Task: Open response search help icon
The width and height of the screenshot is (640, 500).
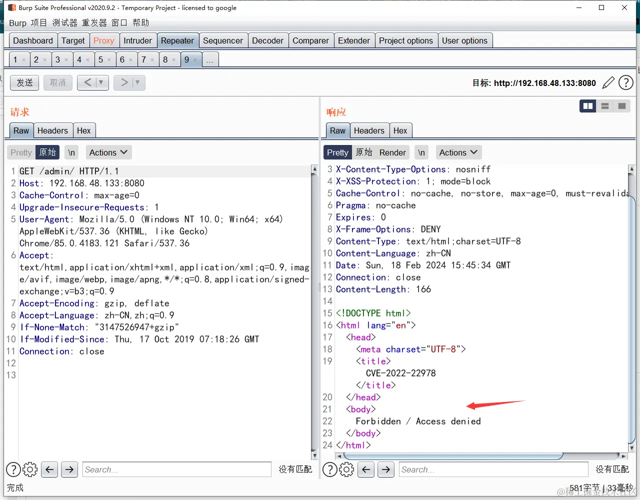Action: 330,469
